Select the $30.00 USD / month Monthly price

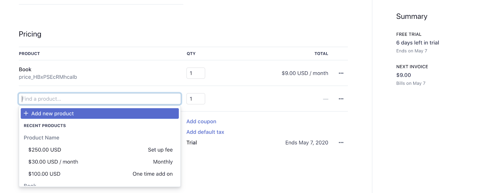click(x=100, y=162)
